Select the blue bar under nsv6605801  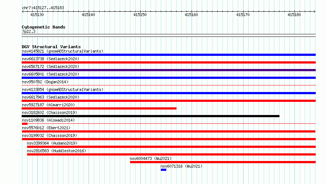[168, 78]
